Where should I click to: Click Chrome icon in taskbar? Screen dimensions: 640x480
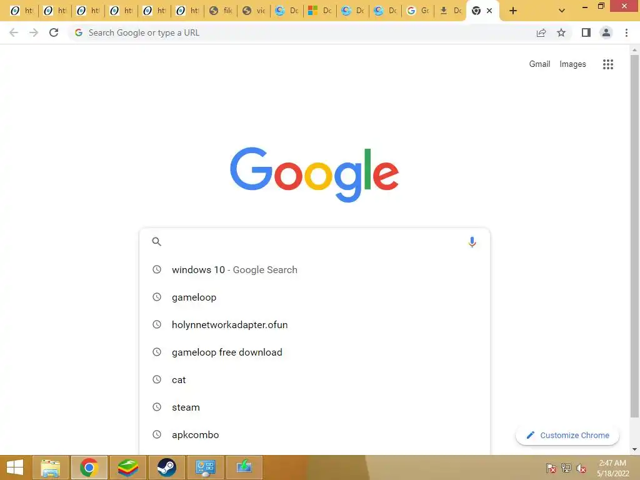pos(89,467)
